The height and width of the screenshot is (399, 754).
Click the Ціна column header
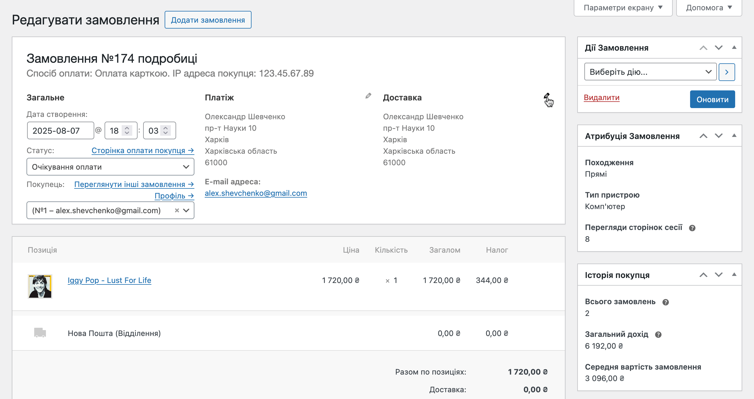[x=351, y=250]
